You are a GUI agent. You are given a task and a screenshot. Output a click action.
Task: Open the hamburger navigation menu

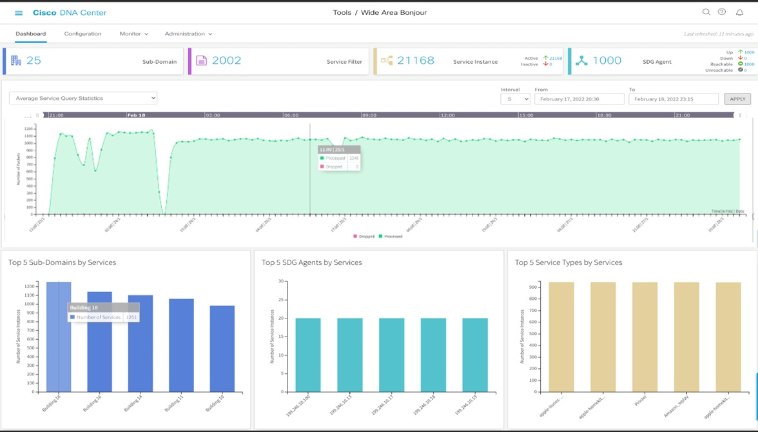point(19,13)
